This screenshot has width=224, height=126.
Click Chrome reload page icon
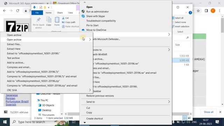tap(17, 11)
